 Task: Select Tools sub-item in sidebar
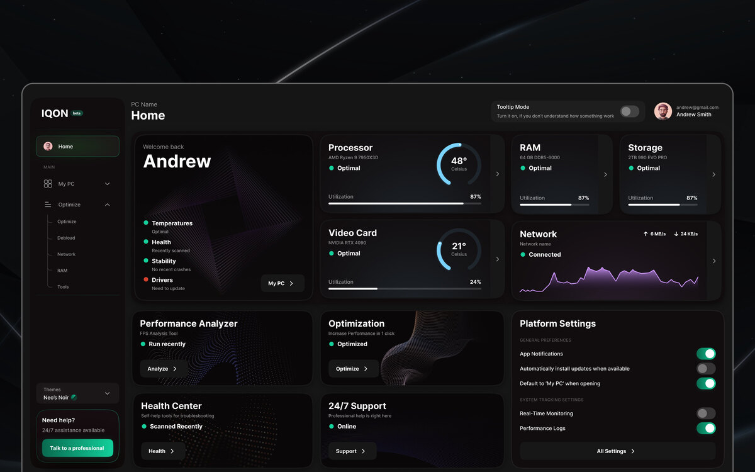63,287
